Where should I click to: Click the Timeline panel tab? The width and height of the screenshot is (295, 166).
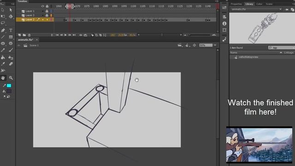(22, 1)
